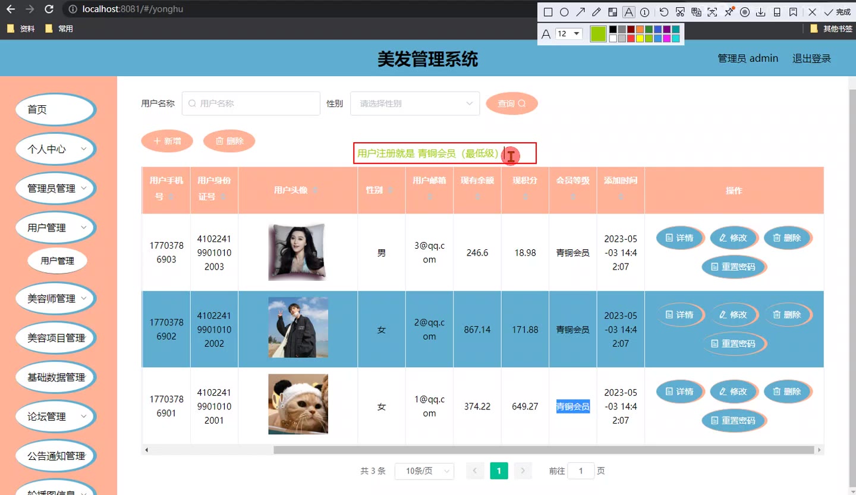The image size is (856, 495).
Task: Open the font size 12 dropdown
Action: tap(569, 34)
